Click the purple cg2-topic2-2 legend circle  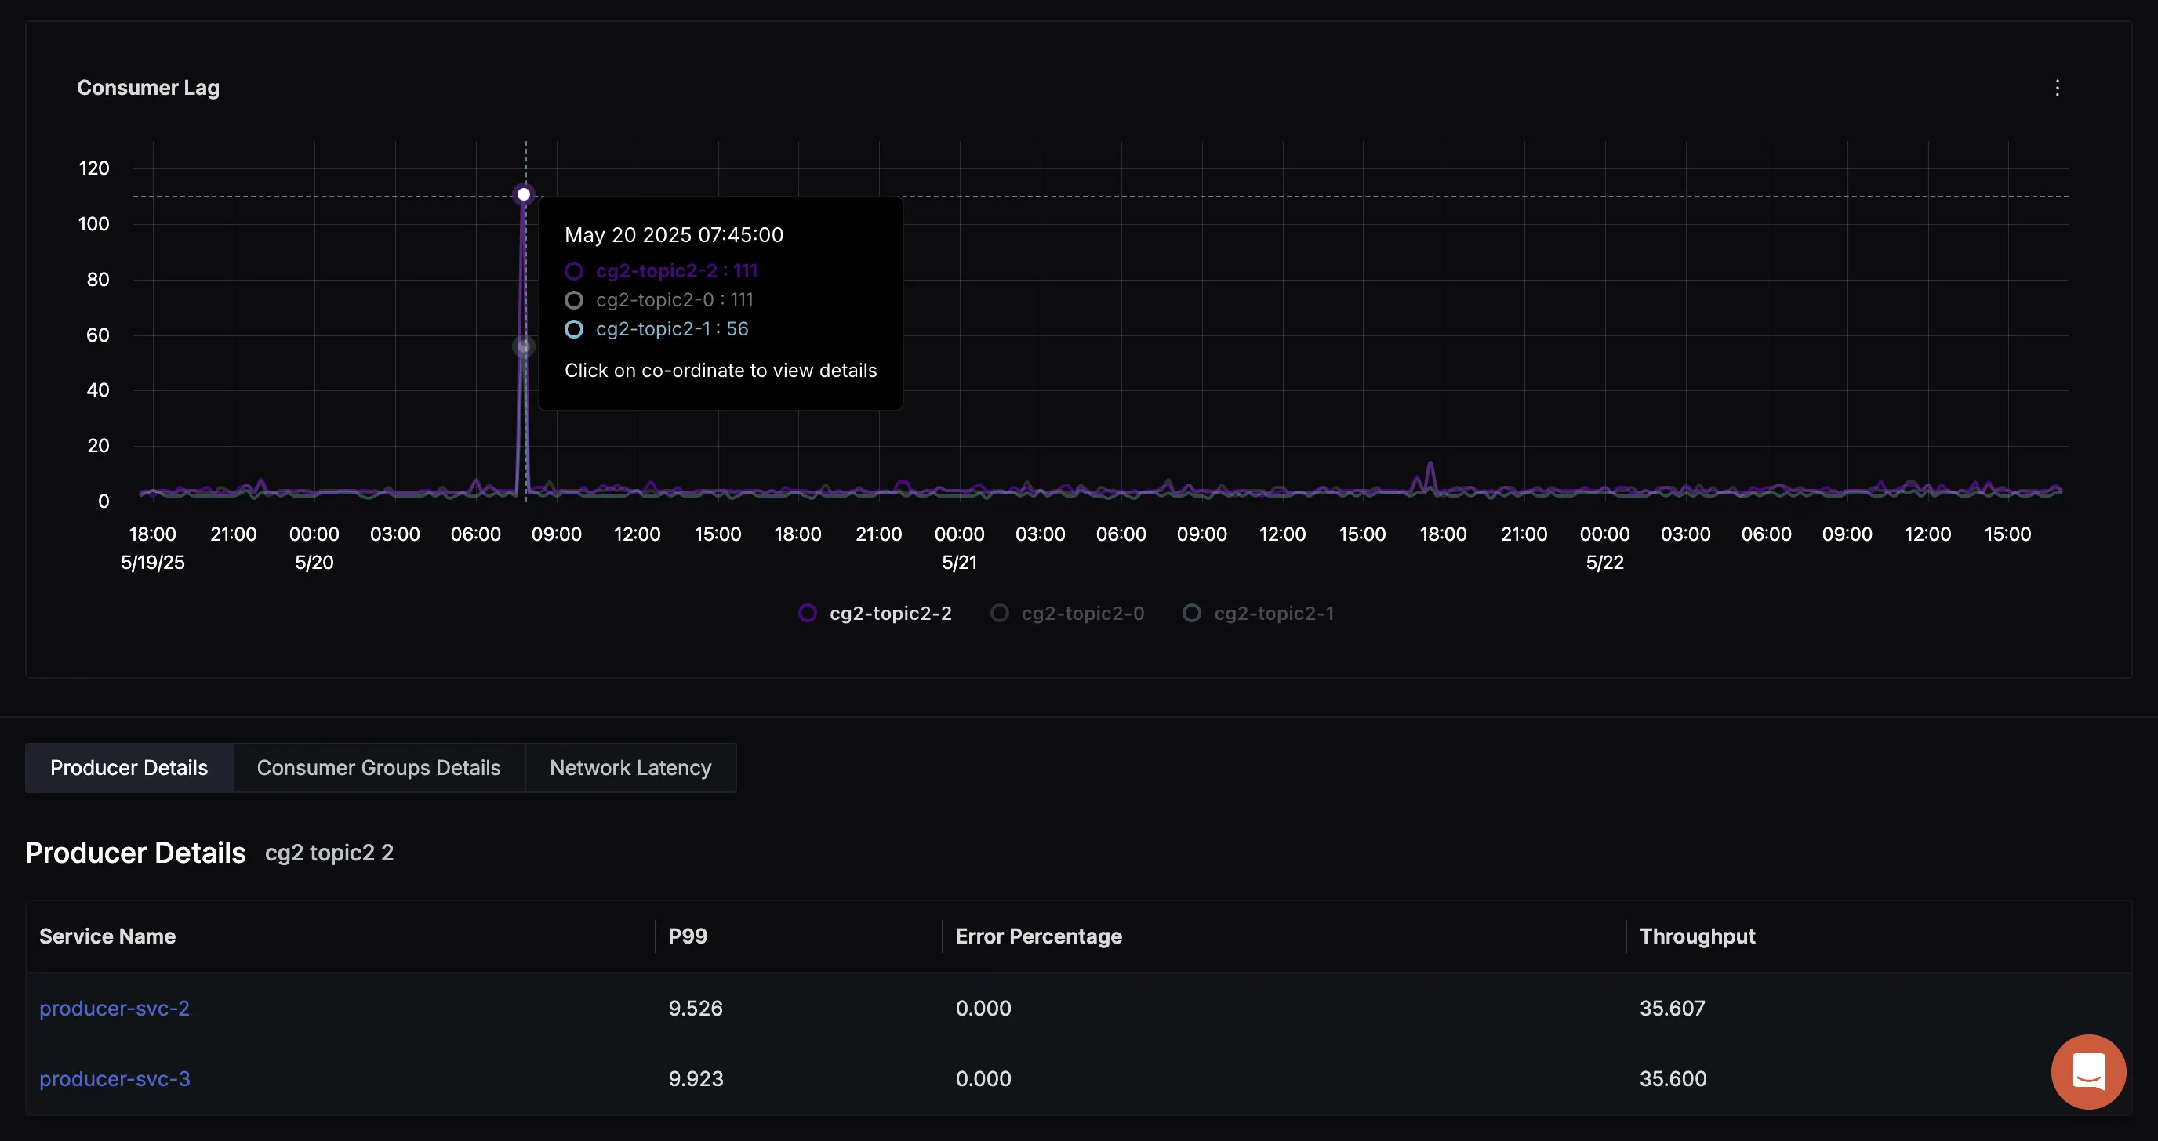[x=808, y=613]
